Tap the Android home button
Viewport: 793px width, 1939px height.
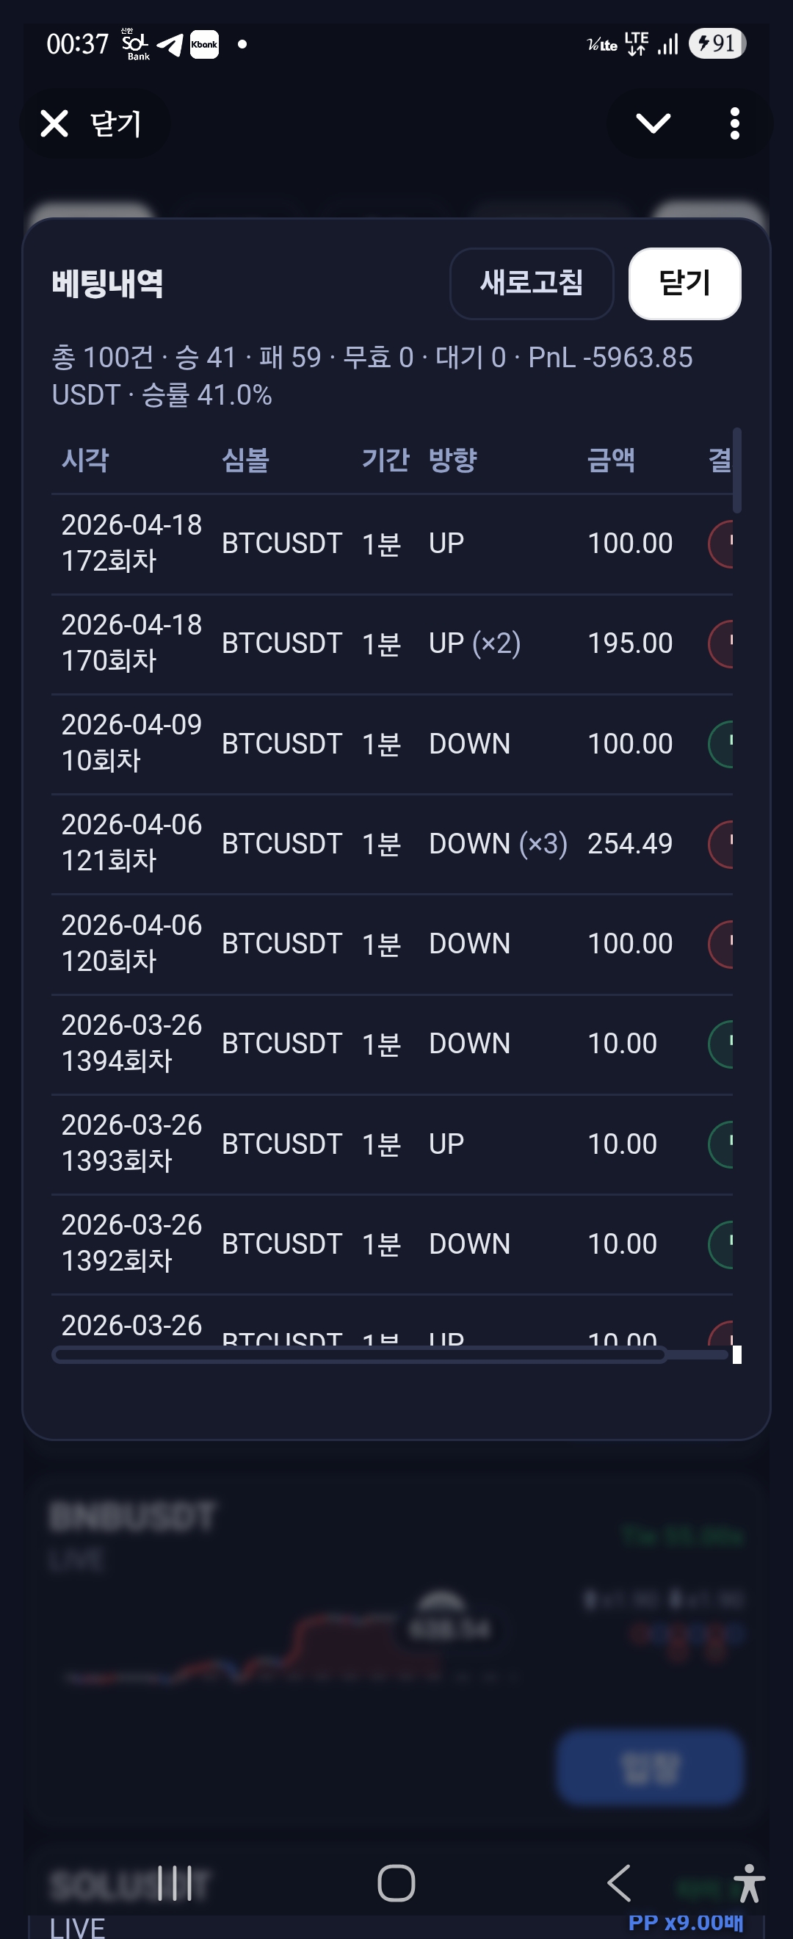pos(396,1883)
